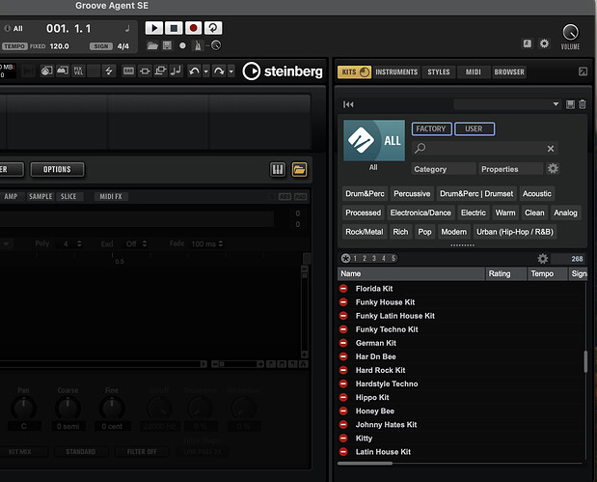
Task: Open file using transport folder icon
Action: (152, 45)
